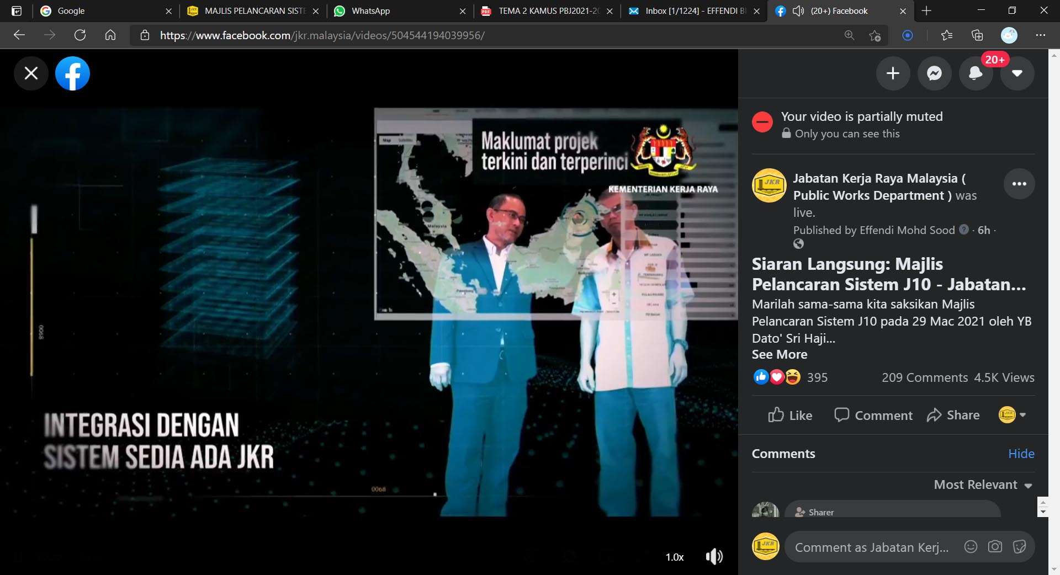Click the Comment as Jabatan Kerja input
Screen dimensions: 1060x575
tap(872, 547)
